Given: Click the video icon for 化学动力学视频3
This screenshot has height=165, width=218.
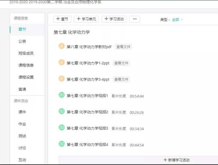Looking at the screenshot, I should (x=61, y=128).
